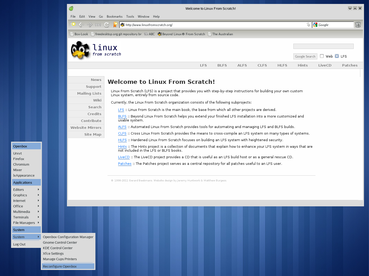The width and height of the screenshot is (369, 276).
Task: Open the Window menu
Action: tap(143, 17)
